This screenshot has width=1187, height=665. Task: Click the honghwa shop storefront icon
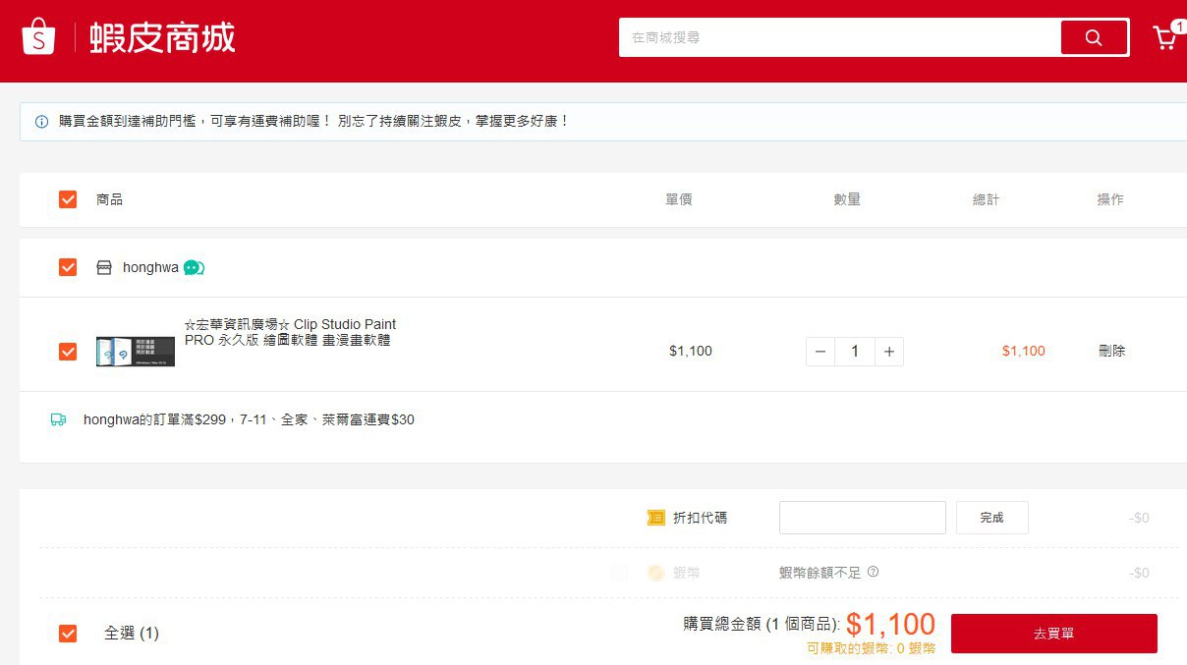(104, 267)
